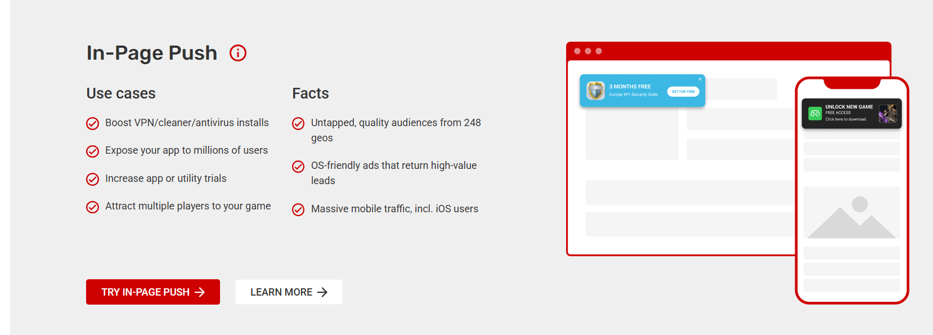Screen dimensions: 933x335
Task: Click the Use cases heading
Action: (121, 93)
